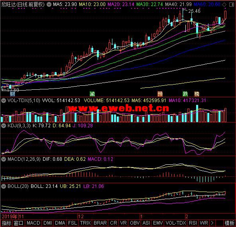This screenshot has height=227, width=236.
Task: Click the MACD: 0.12 value
Action: coord(100,159)
